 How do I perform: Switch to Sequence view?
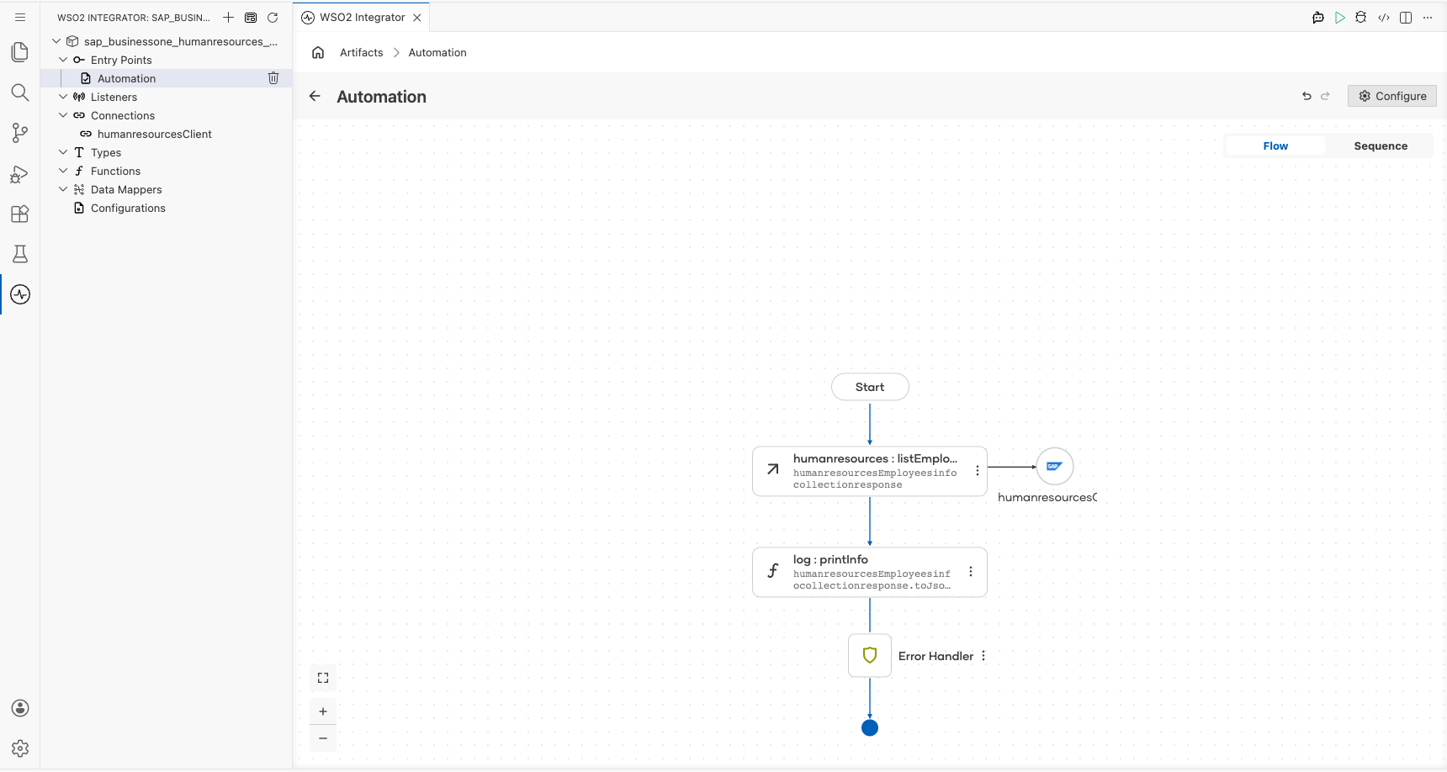[x=1381, y=146]
